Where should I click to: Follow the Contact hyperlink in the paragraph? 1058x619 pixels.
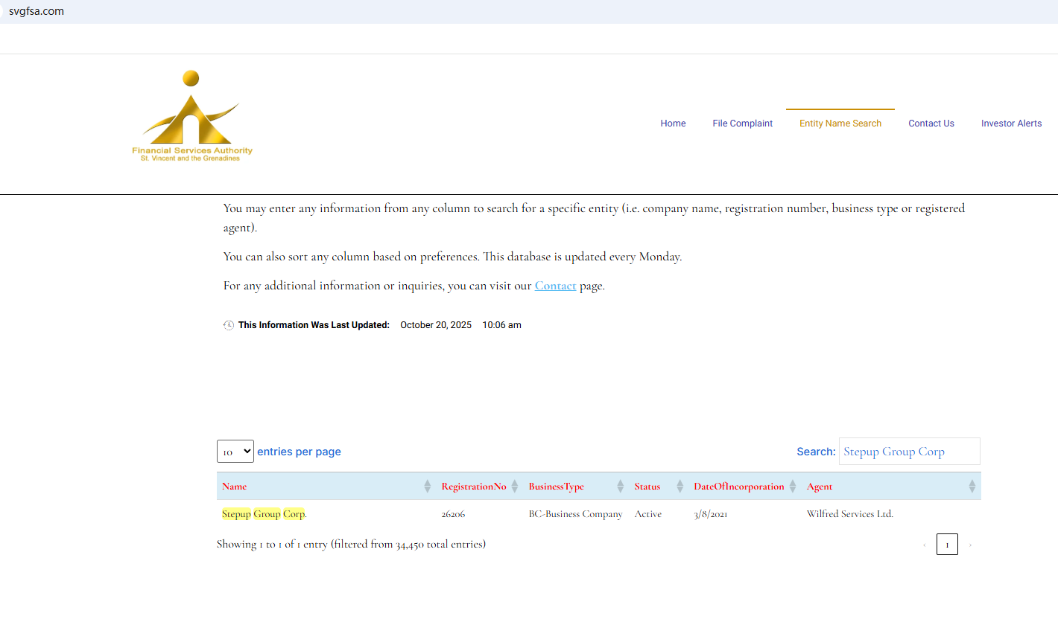(x=555, y=286)
